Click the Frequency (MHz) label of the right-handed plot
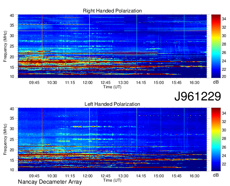230x186 pixels. 5,46
